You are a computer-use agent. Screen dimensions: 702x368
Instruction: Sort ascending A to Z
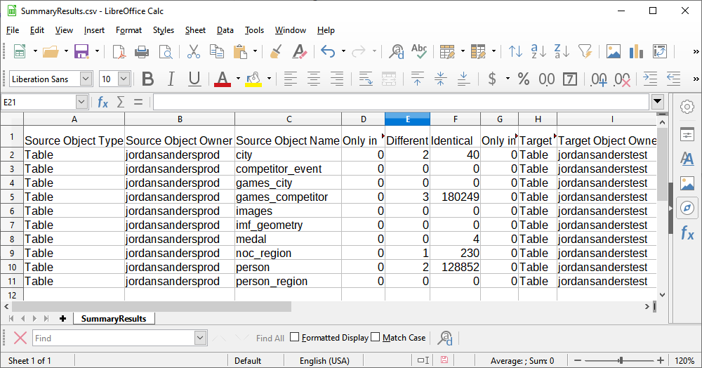(x=538, y=51)
